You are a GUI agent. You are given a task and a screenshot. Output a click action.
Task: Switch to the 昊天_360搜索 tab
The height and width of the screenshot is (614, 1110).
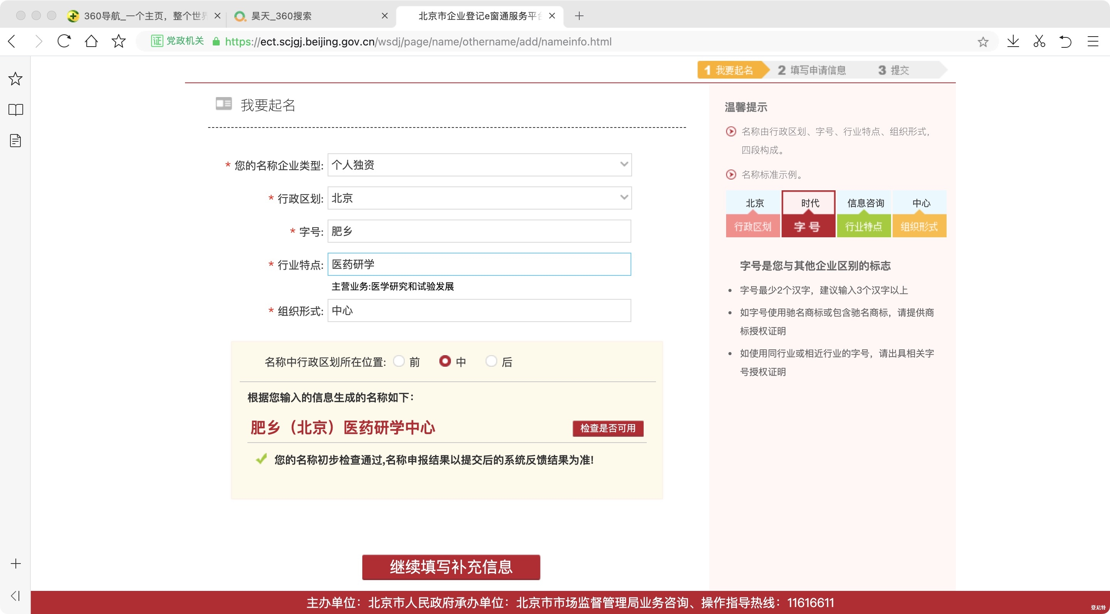(x=311, y=16)
